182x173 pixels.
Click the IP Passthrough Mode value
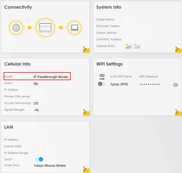tap(51, 77)
